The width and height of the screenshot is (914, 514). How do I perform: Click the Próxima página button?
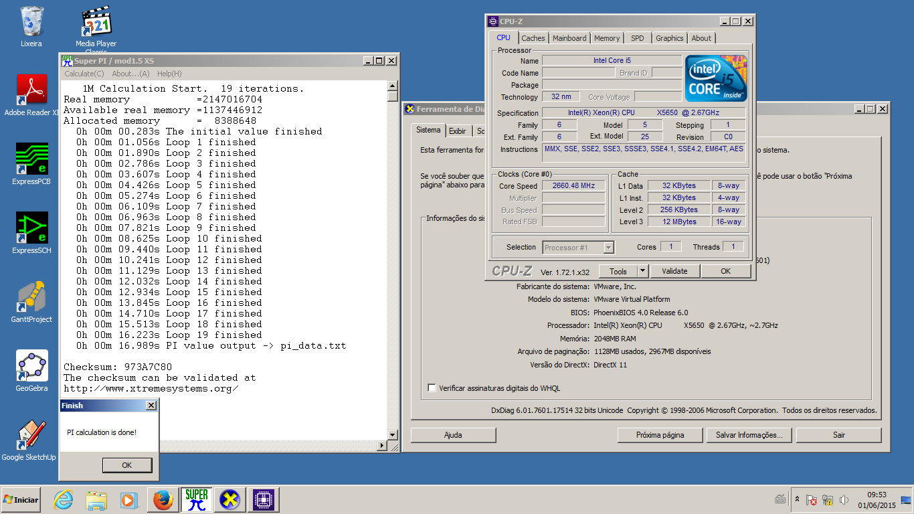click(x=660, y=435)
